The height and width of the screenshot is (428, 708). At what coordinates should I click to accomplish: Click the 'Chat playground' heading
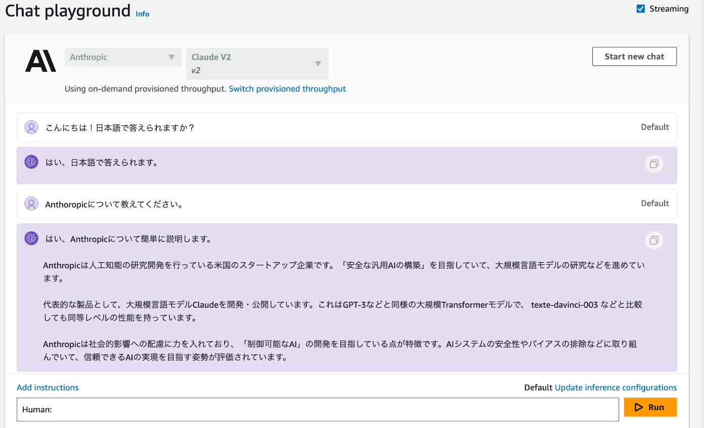coord(68,11)
